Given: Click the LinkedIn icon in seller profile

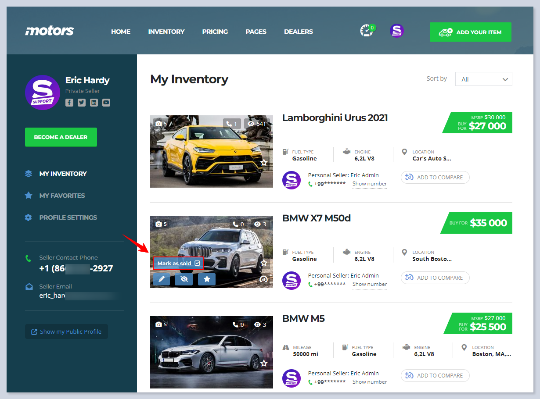Looking at the screenshot, I should pos(94,103).
